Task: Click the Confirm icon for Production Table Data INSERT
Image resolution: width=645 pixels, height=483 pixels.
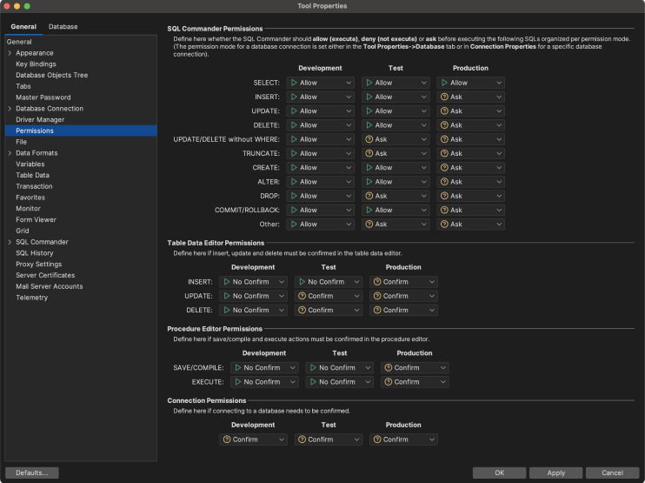Action: point(376,282)
